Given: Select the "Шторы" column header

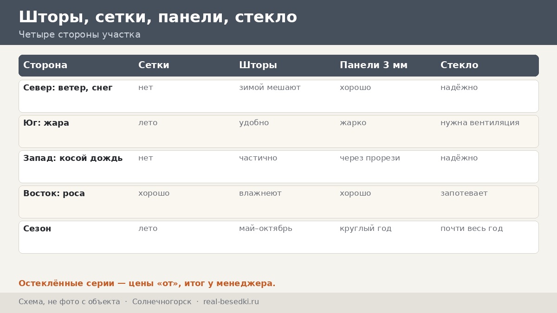Looking at the screenshot, I should point(258,65).
